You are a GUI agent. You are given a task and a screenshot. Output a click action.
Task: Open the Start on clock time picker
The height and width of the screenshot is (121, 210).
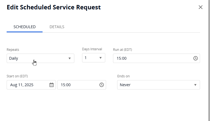[102, 85]
